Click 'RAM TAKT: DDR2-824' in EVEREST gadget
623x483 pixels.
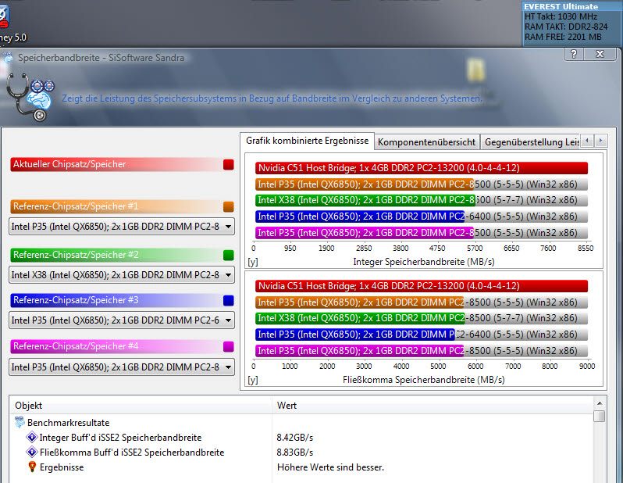coord(566,27)
